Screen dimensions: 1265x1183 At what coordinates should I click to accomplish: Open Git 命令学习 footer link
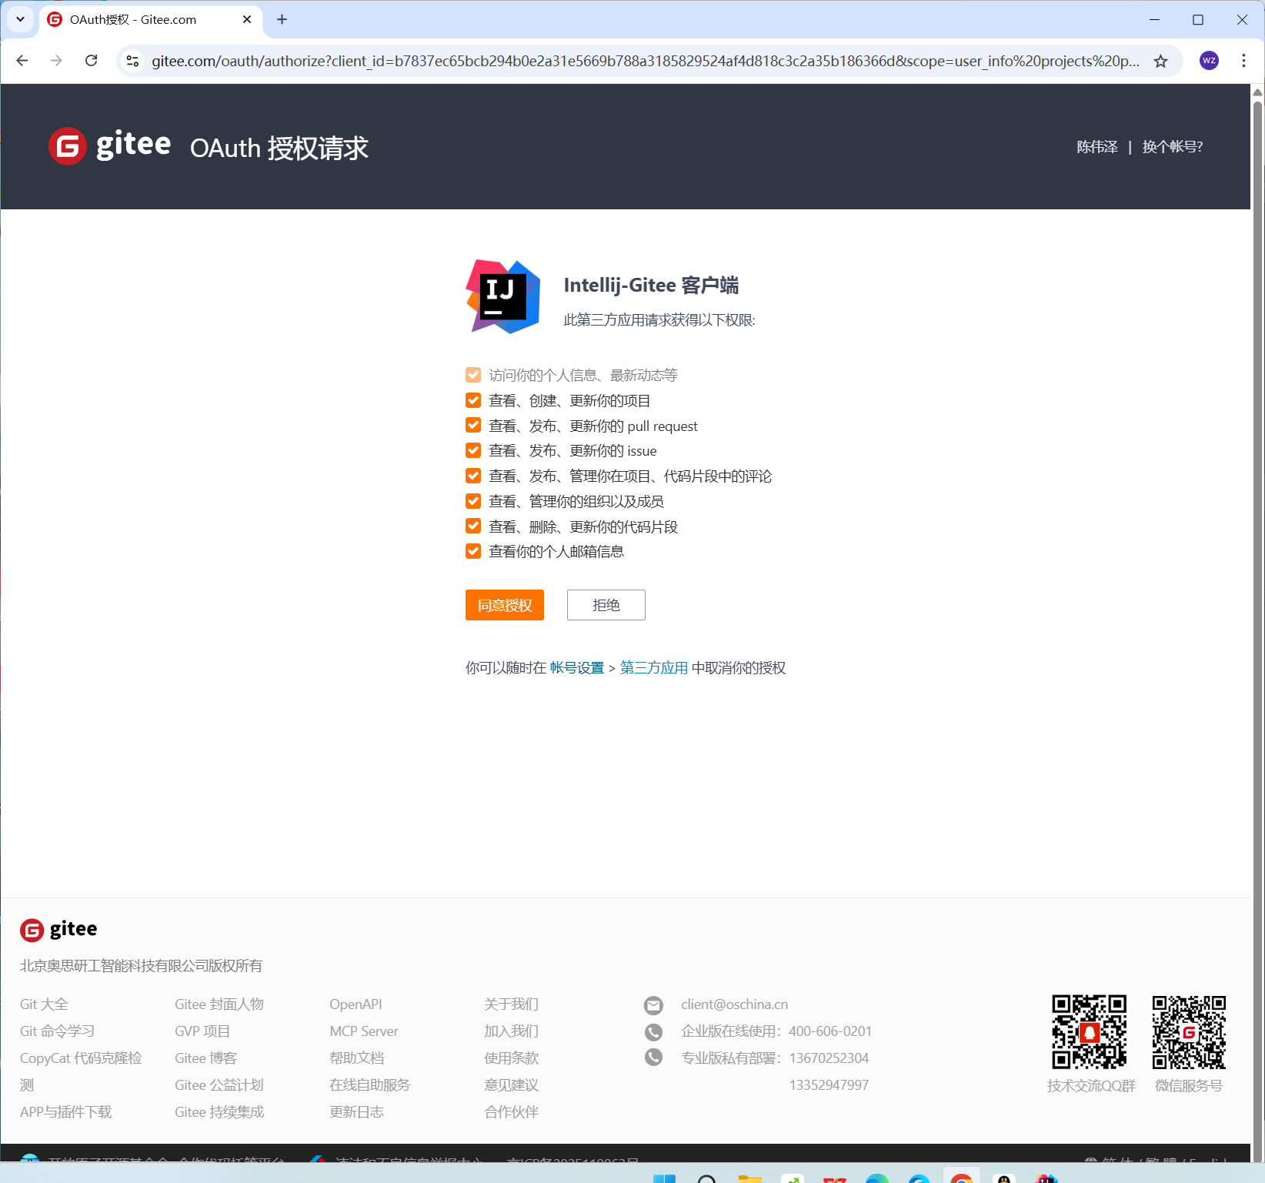click(x=57, y=1031)
